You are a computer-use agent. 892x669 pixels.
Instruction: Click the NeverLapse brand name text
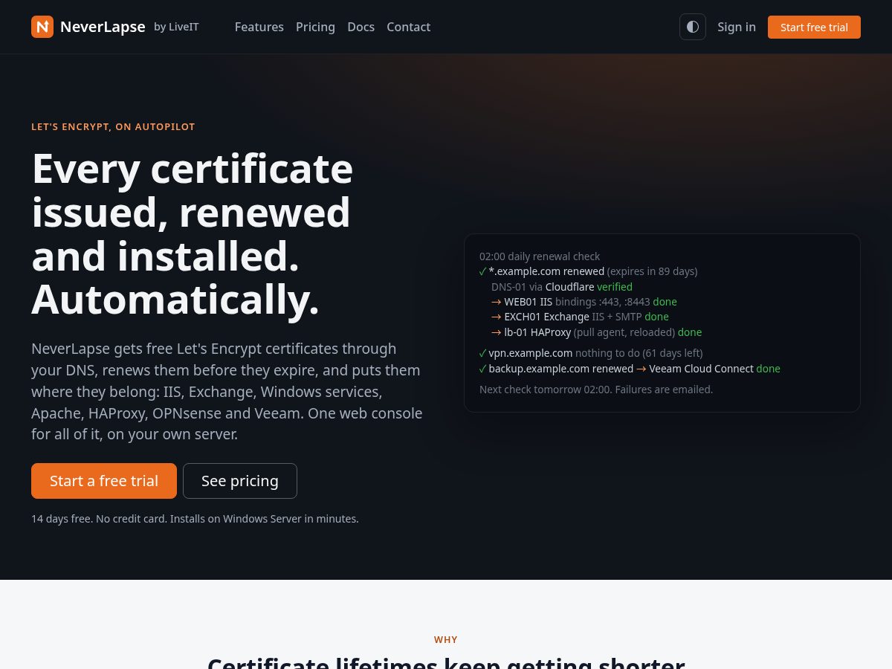click(x=103, y=27)
